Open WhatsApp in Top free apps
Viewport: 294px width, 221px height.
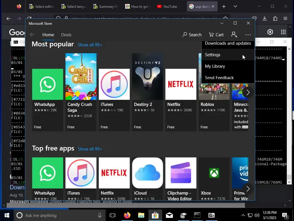[48, 178]
